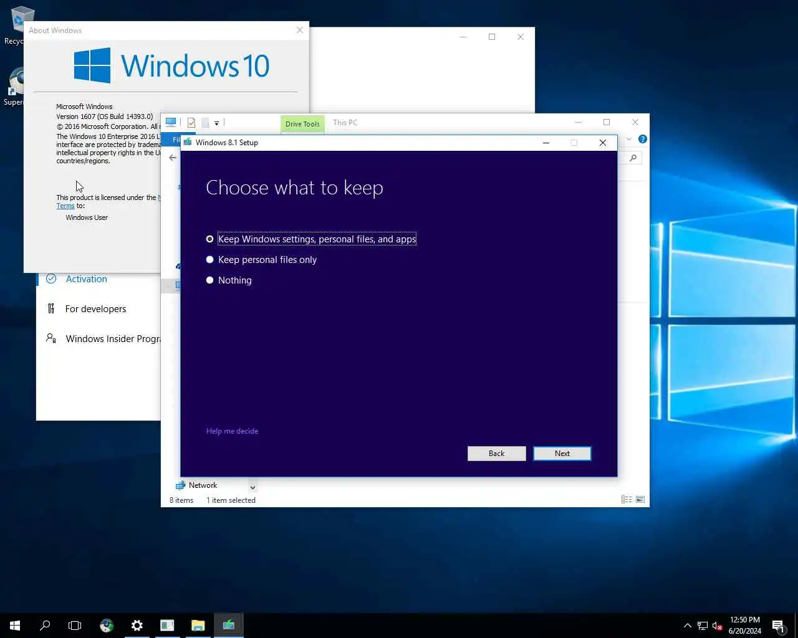
Task: Click the navigation pane scroll down arrow
Action: coord(252,487)
